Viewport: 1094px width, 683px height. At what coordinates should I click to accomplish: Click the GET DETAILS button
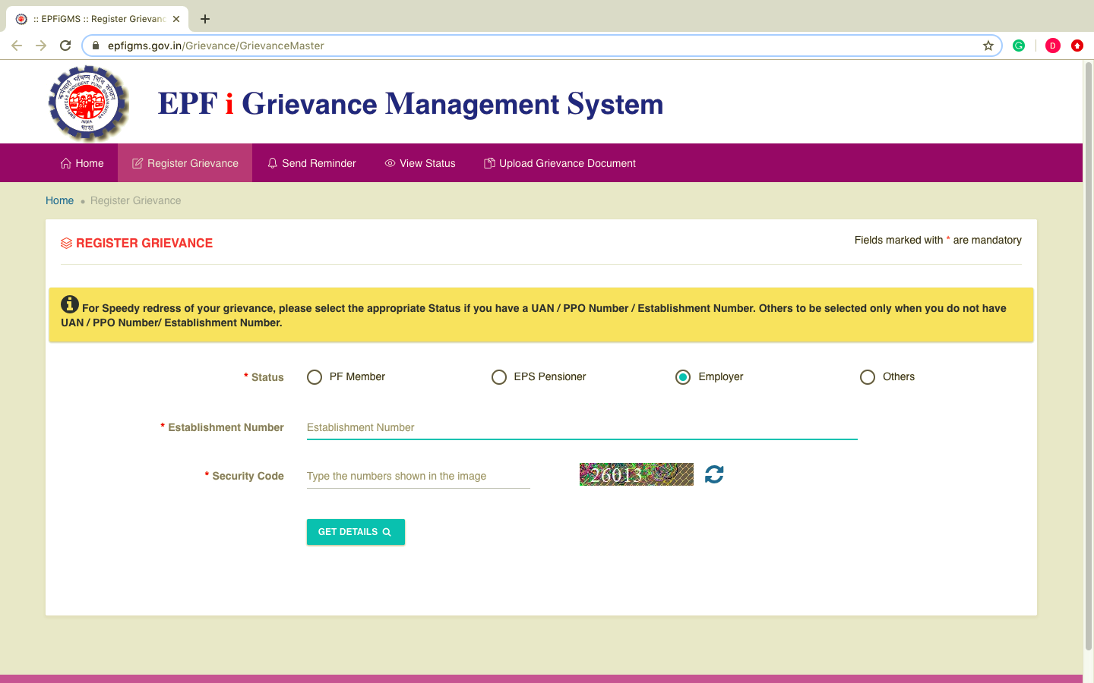(356, 532)
